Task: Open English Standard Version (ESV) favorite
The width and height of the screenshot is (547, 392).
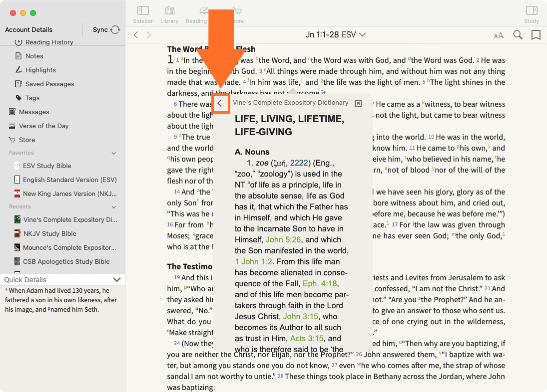Action: pos(70,180)
